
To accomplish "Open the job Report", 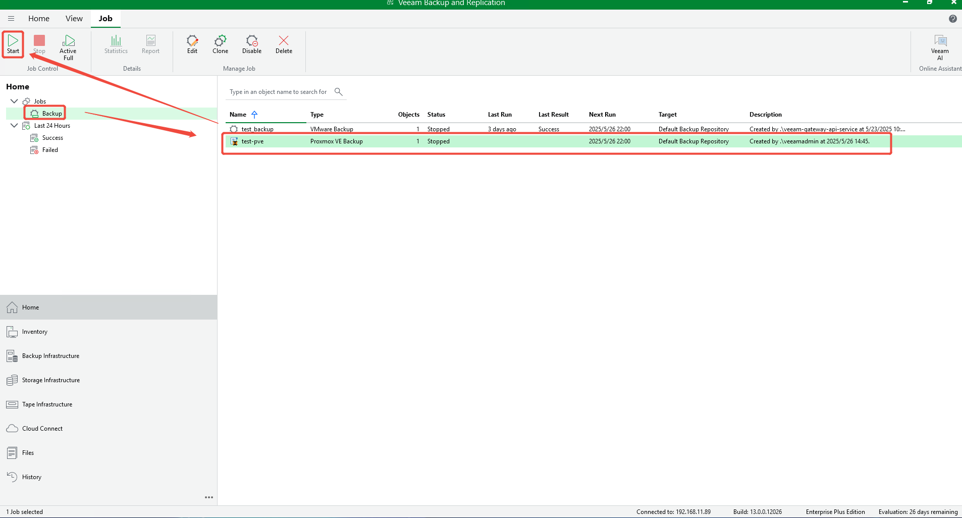I will coord(150,44).
